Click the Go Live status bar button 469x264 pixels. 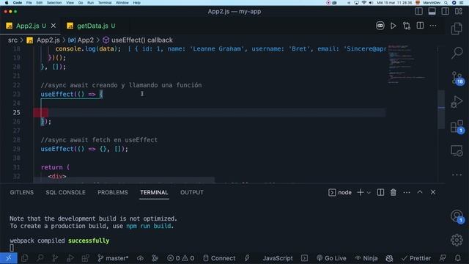click(331, 258)
